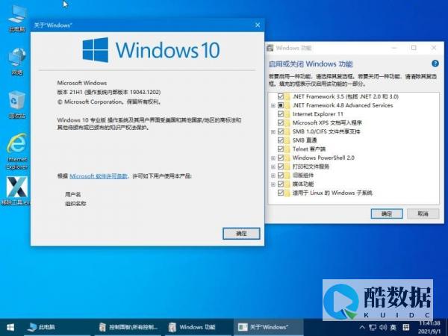The width and height of the screenshot is (448, 336).
Task: Select the Windows PowerShell 2.0 feature name
Action: click(x=323, y=158)
